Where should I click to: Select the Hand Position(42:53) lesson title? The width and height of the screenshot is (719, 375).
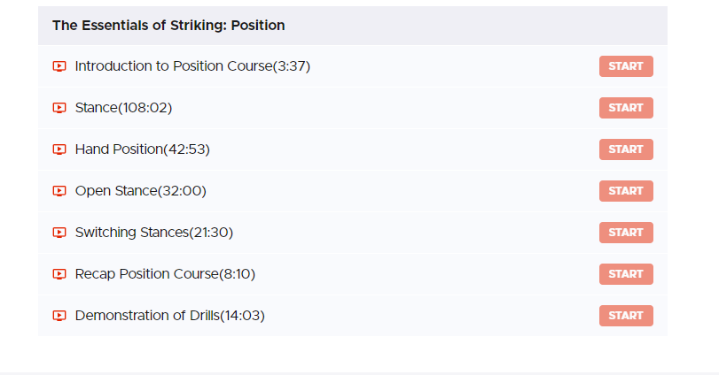tap(142, 149)
